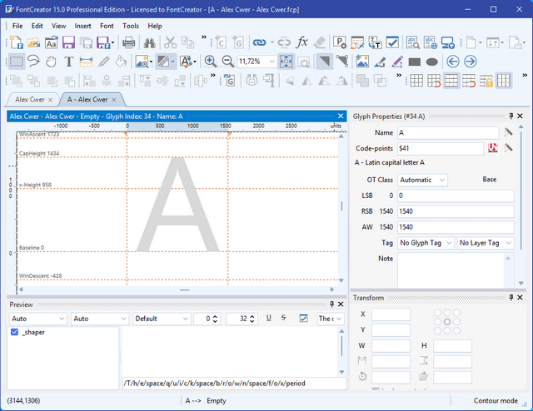
Task: Open the Find binoculars tool
Action: click(150, 42)
